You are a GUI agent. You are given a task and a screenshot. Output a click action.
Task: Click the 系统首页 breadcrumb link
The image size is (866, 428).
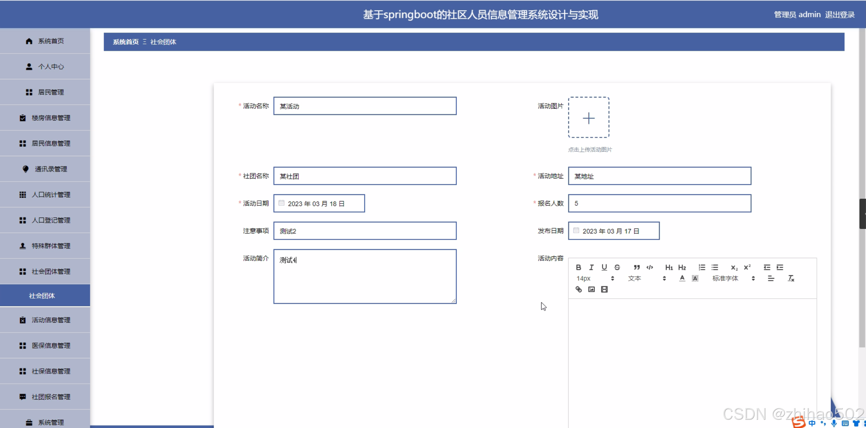[125, 42]
